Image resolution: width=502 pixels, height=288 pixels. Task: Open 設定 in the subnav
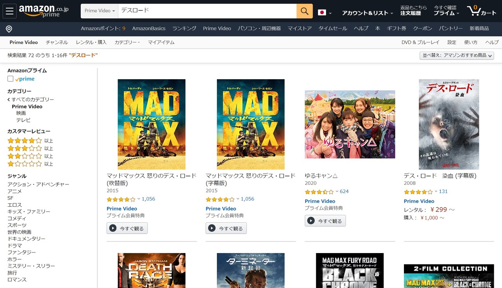(452, 42)
